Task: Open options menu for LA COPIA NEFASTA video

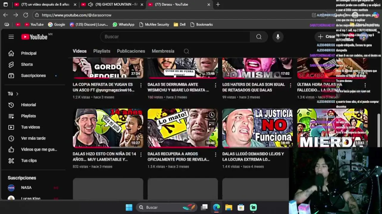Action: pos(141,85)
